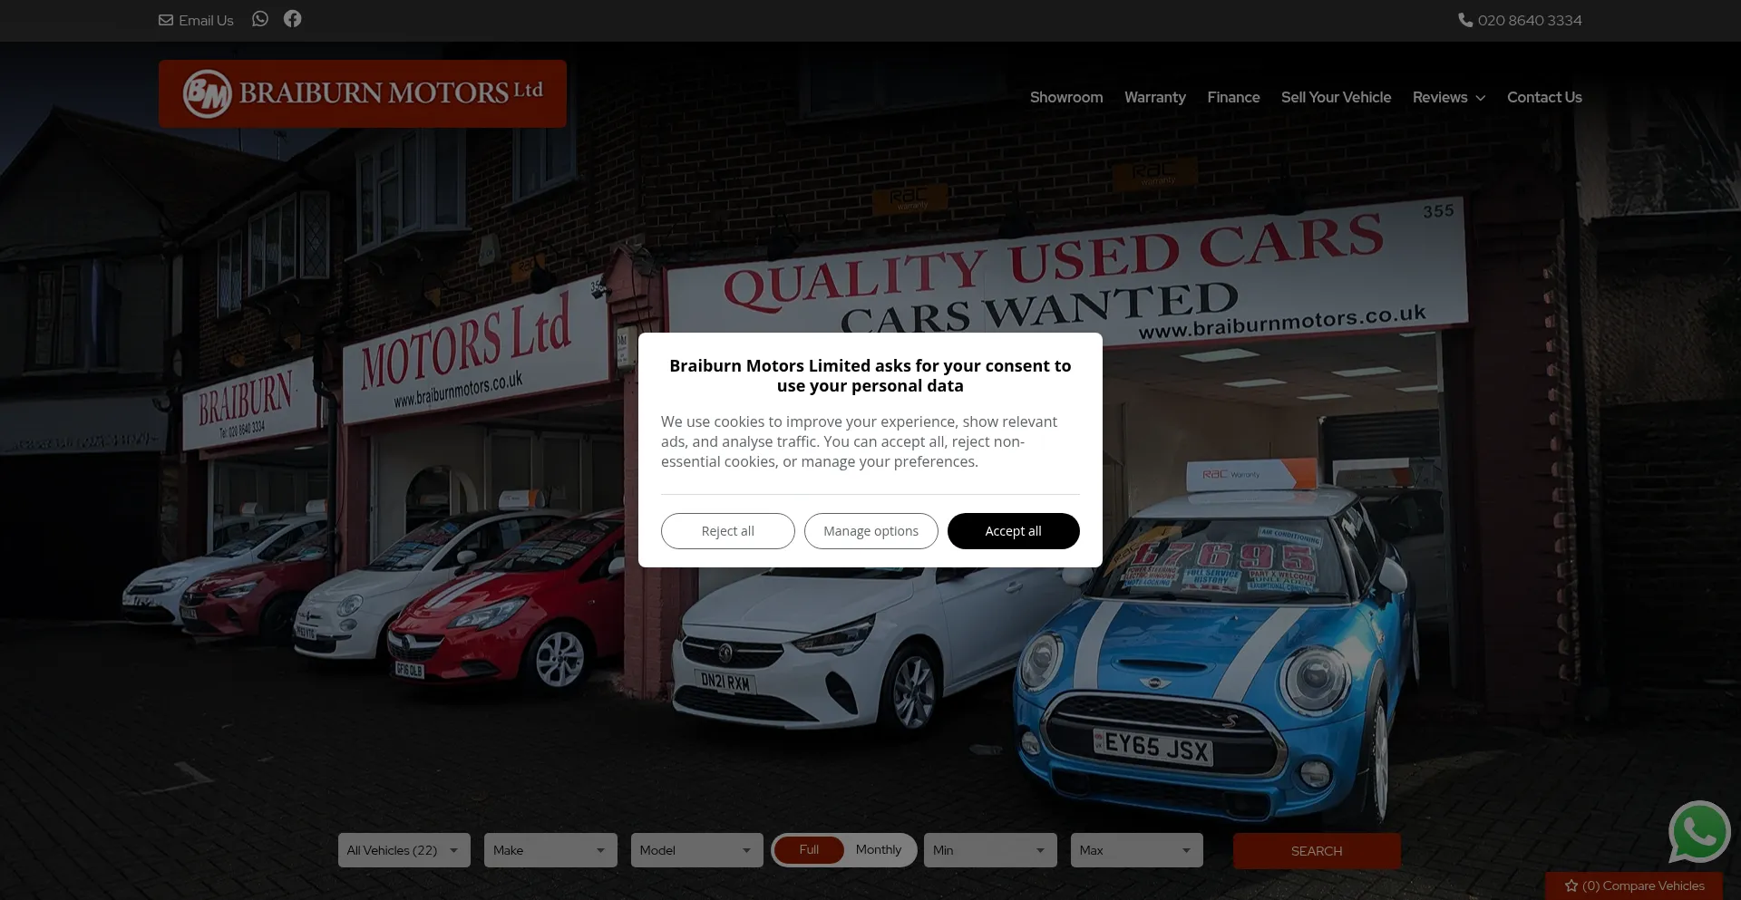The height and width of the screenshot is (900, 1741).
Task: Open the floating WhatsApp chat bubble
Action: point(1699,831)
